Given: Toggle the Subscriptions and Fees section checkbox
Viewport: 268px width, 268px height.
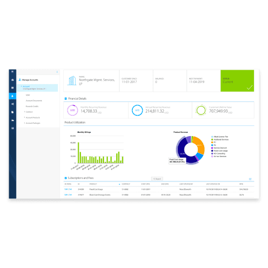Looking at the screenshot, I should point(65,178).
